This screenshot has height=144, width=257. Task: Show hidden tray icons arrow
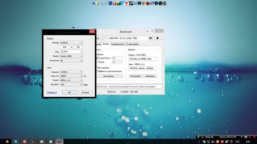pos(199,142)
